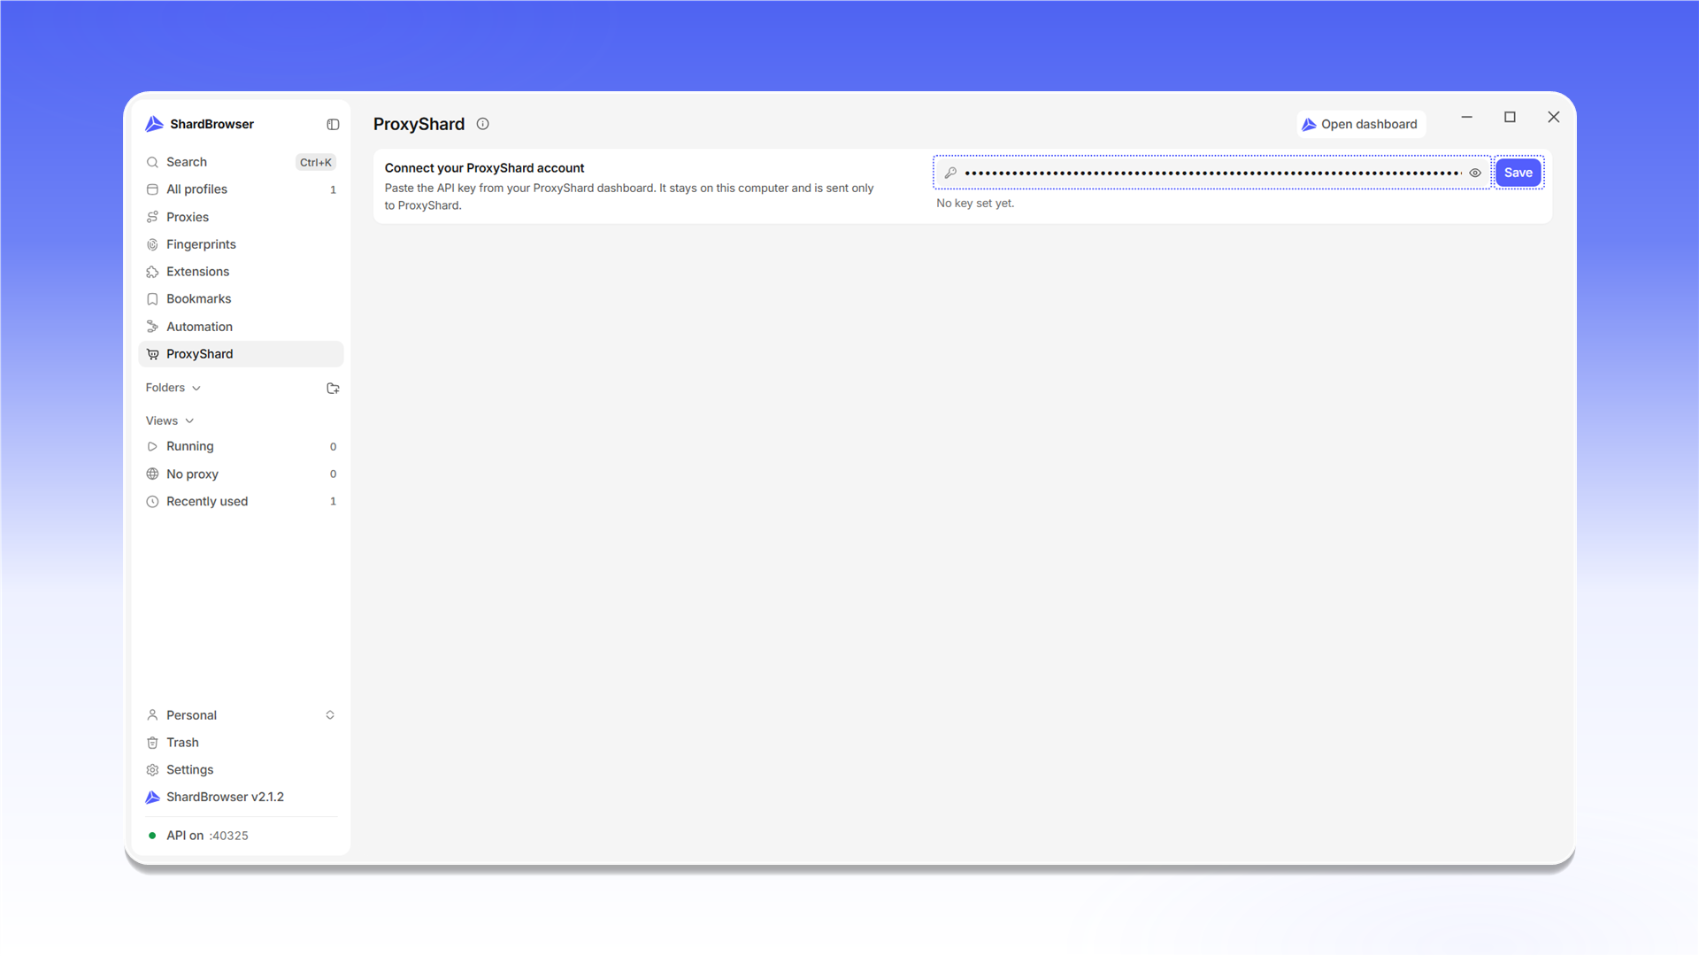Viewport: 1699px width, 956px height.
Task: Click the new folder icon
Action: 333,389
